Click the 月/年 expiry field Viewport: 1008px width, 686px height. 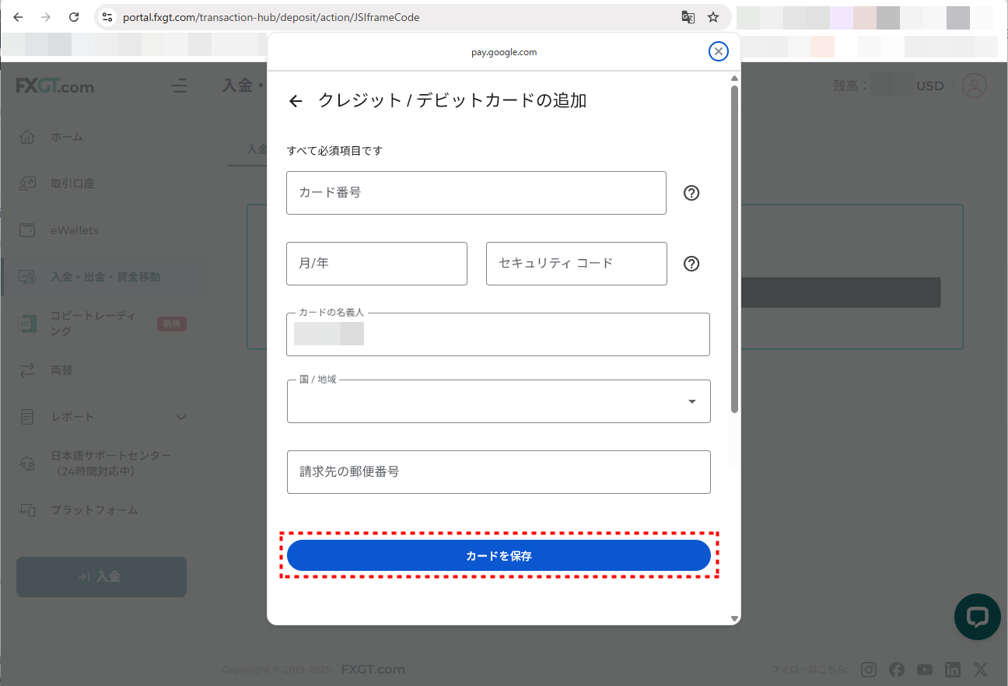(x=376, y=264)
